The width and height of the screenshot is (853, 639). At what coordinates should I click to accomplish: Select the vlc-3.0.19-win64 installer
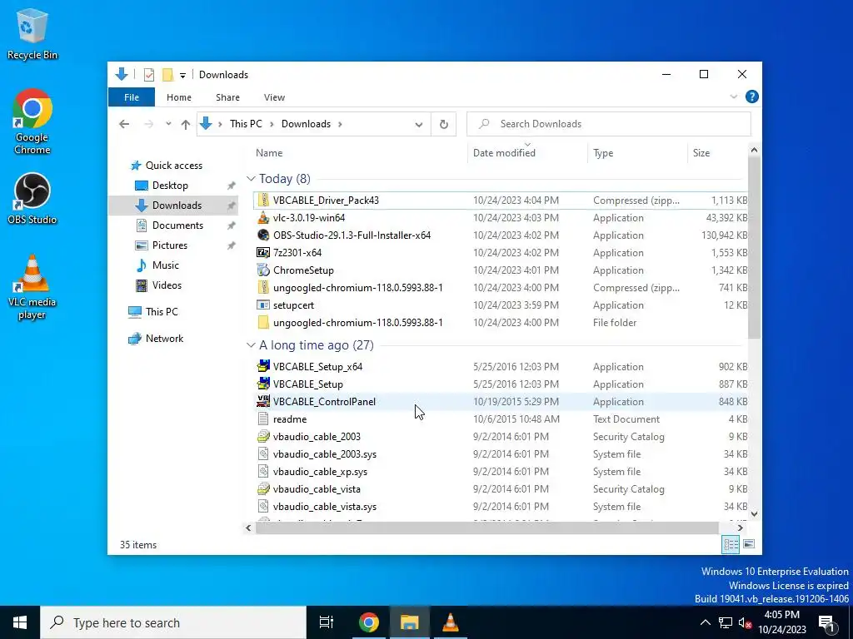click(501, 218)
